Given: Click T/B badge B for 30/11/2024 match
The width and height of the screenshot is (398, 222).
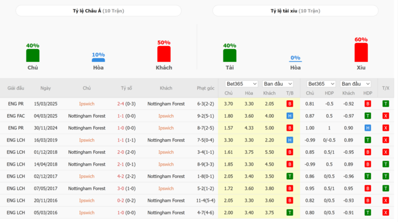Looking at the screenshot, I should point(290,128).
